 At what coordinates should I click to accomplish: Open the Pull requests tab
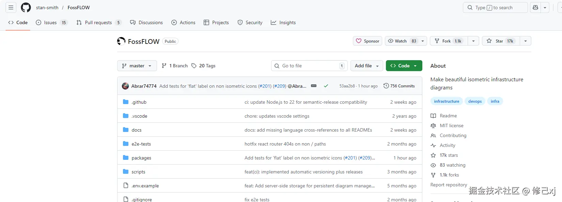pyautogui.click(x=98, y=22)
